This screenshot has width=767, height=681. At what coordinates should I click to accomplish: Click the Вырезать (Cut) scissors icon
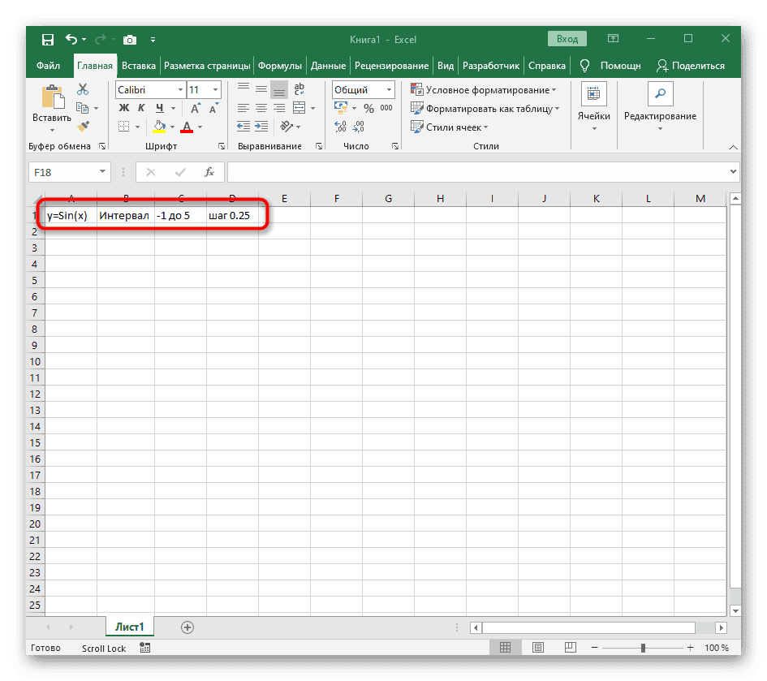(83, 88)
